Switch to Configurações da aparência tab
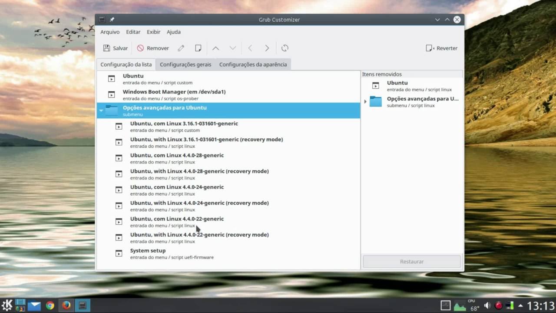 click(x=253, y=64)
